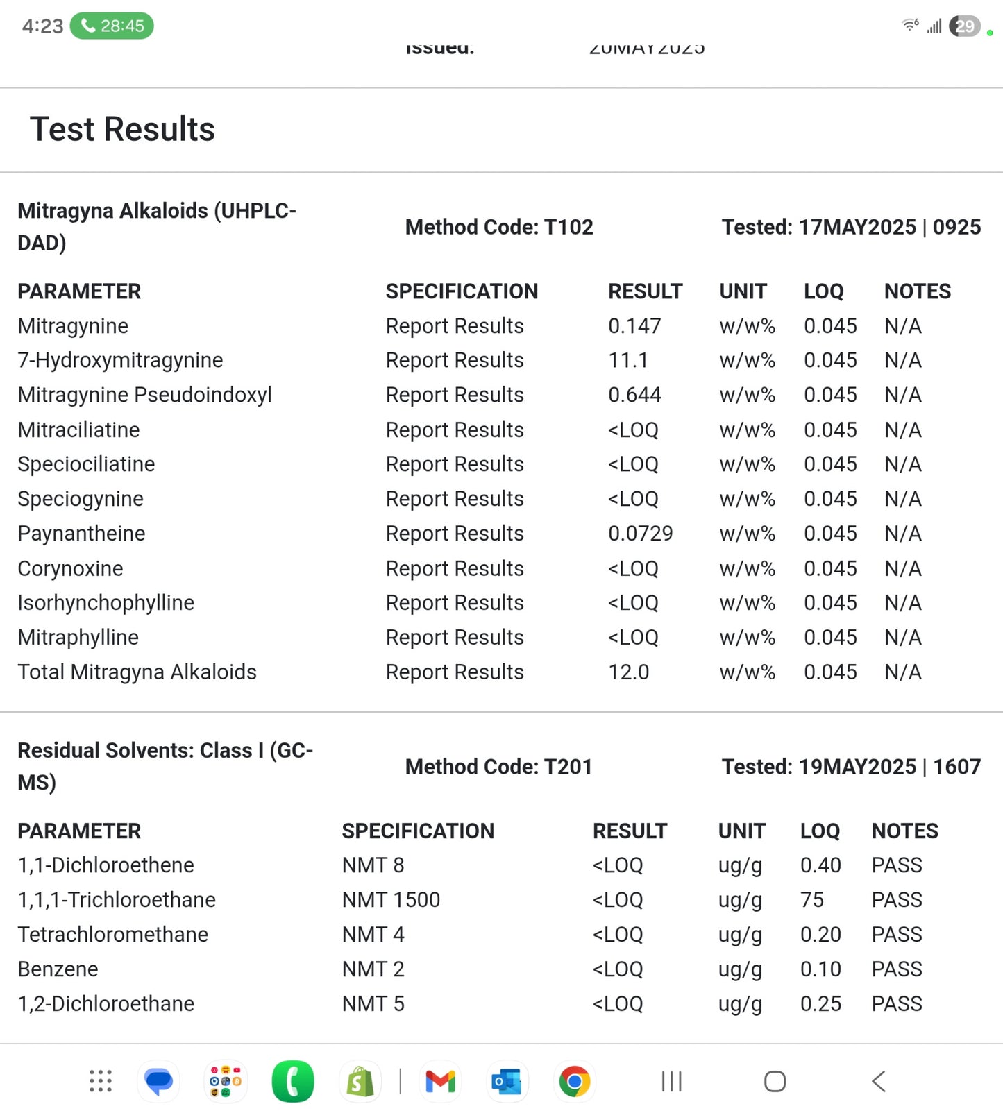The width and height of the screenshot is (1003, 1113).
Task: Tap the Method Code: T102 label
Action: (499, 227)
